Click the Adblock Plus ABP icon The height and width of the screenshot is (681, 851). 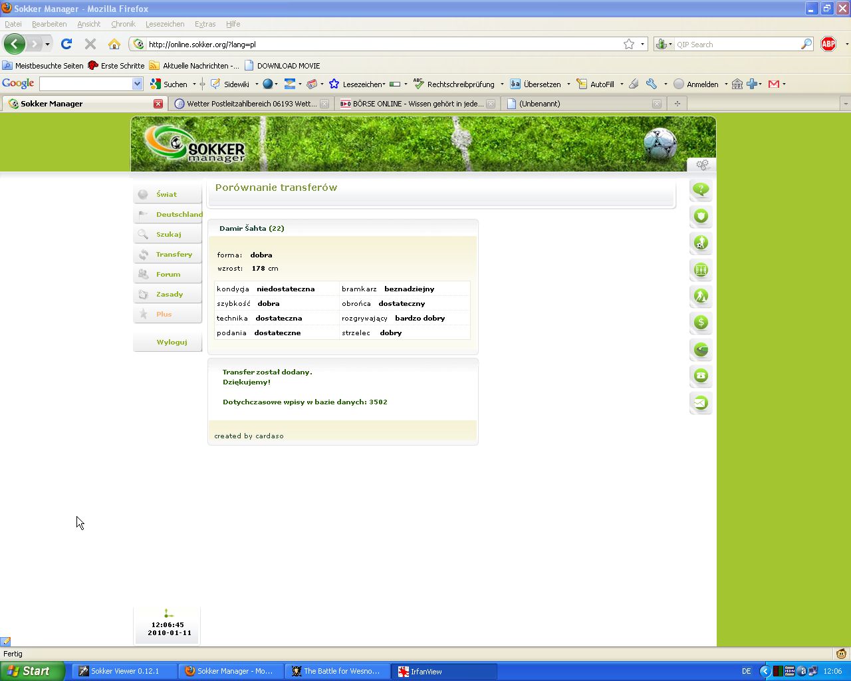[828, 44]
